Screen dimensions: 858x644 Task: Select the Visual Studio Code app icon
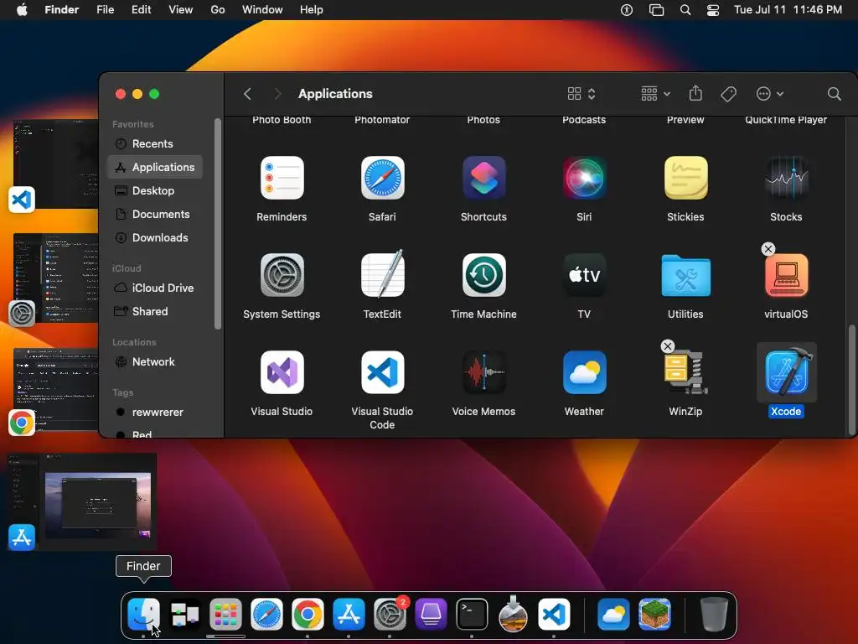tap(382, 372)
